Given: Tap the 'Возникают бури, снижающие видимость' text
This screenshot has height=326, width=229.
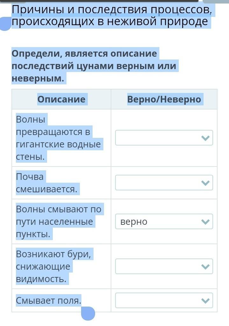Looking at the screenshot, I should (x=53, y=266).
